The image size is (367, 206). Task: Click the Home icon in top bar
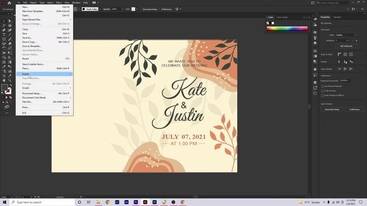[9, 3]
